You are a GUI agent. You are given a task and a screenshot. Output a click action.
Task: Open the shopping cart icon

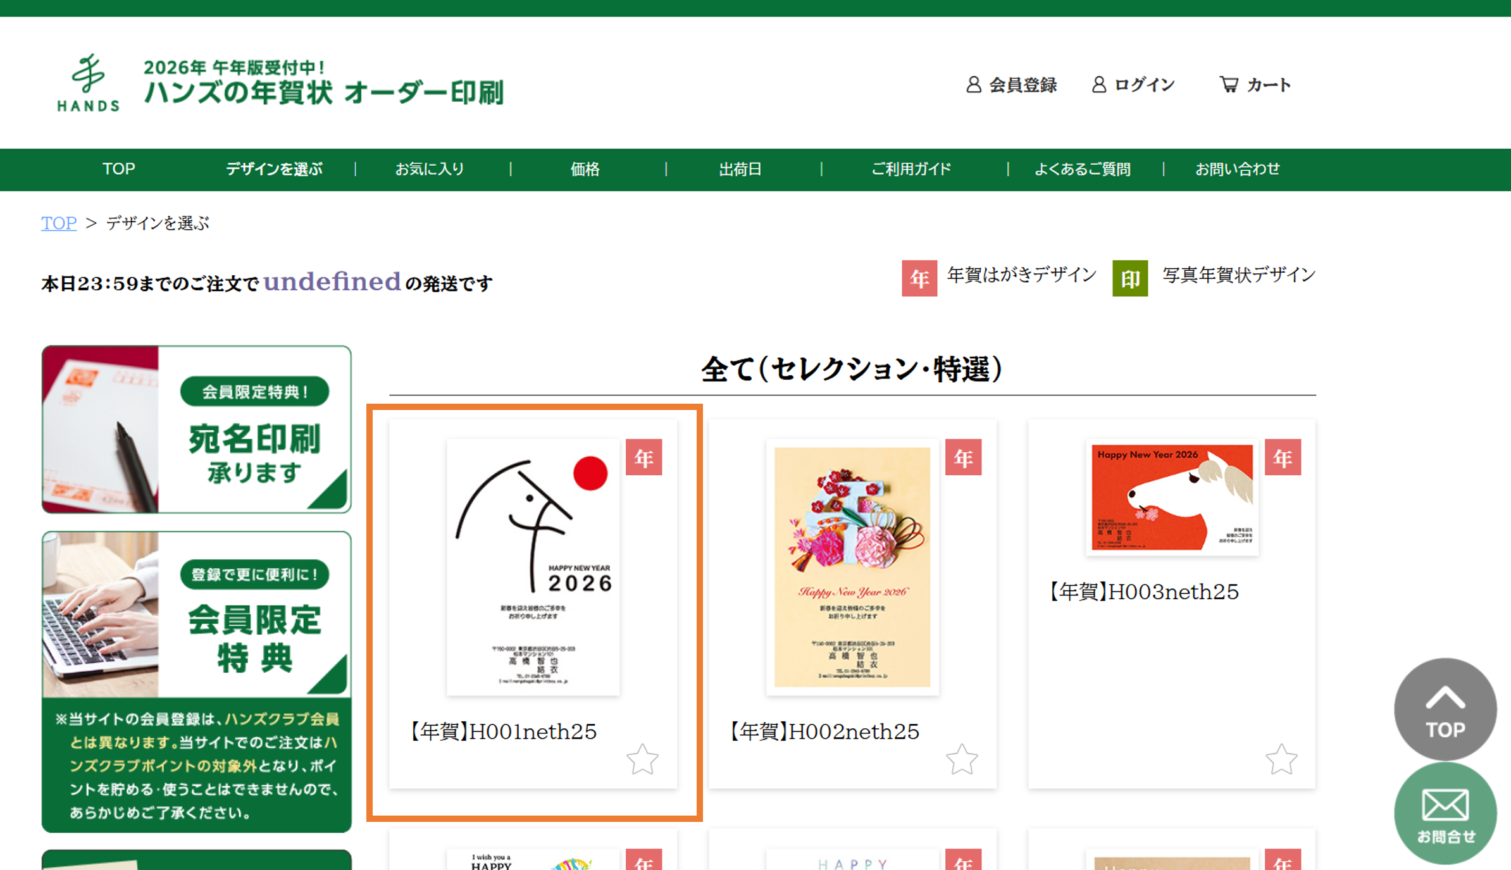[1229, 84]
